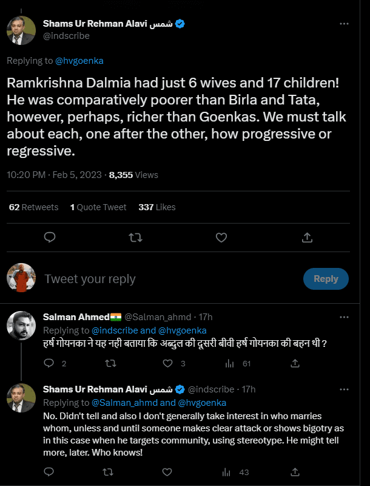The height and width of the screenshot is (486, 370).
Task: Like Shams's bottom reply tweet
Action: pos(169,471)
